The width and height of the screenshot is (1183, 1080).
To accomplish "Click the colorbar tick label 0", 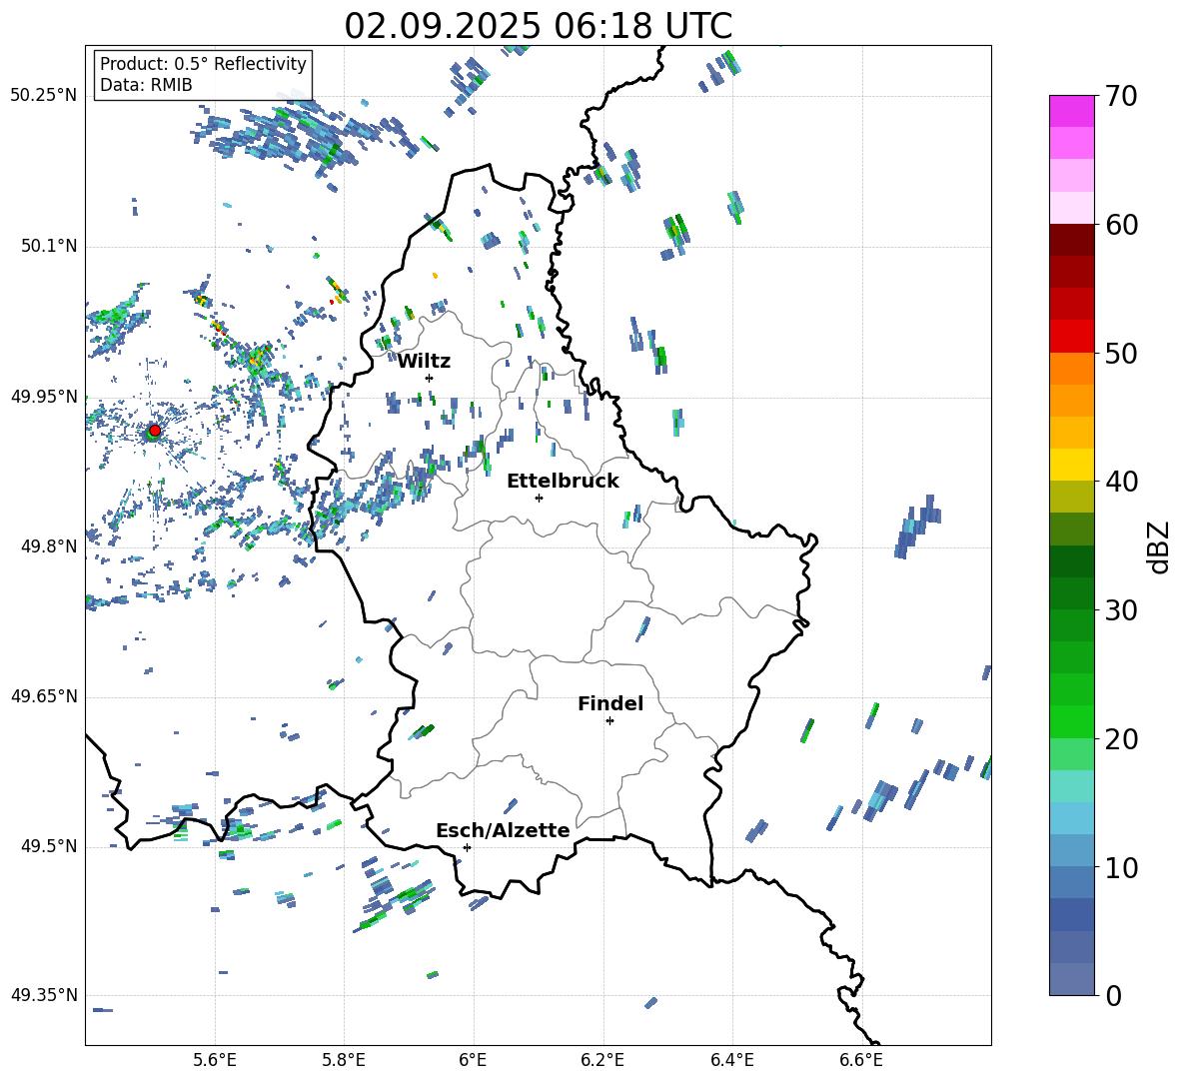I will point(1113,995).
